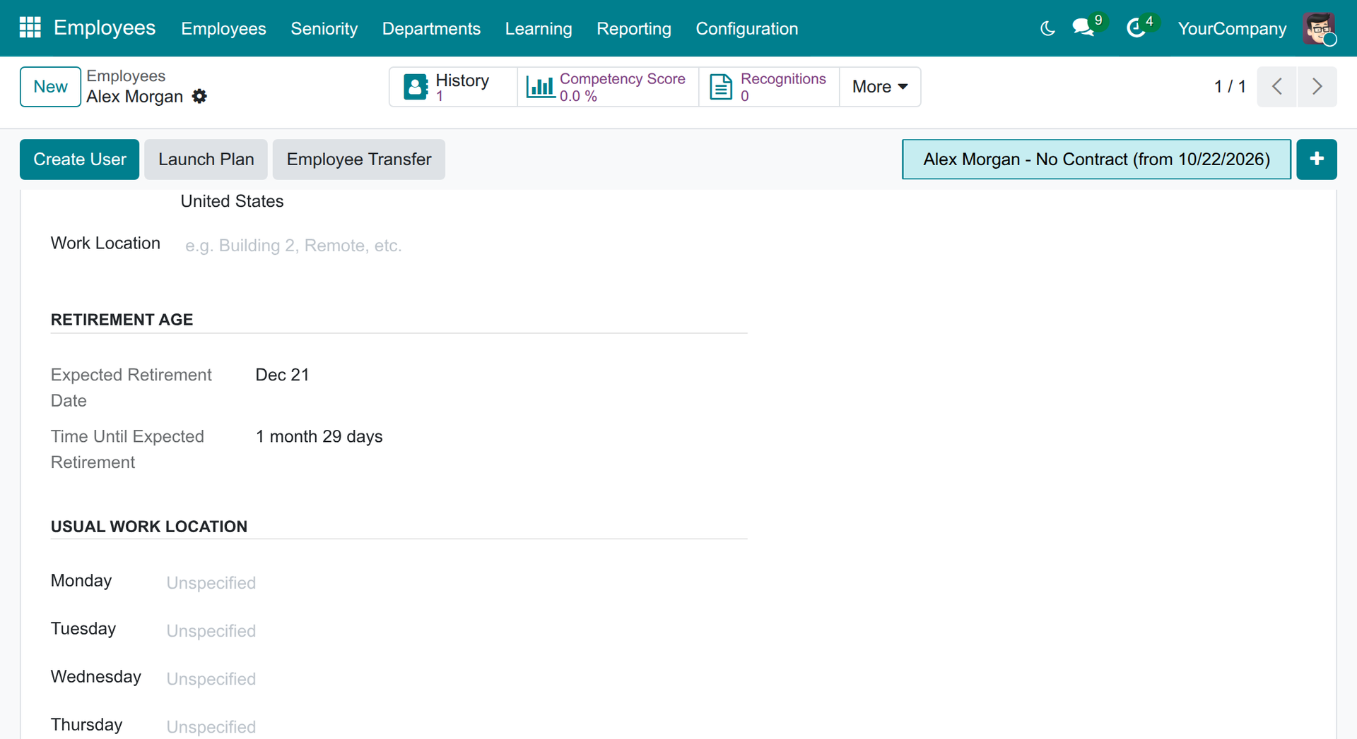Image resolution: width=1357 pixels, height=739 pixels.
Task: Open the Reporting menu
Action: (x=633, y=28)
